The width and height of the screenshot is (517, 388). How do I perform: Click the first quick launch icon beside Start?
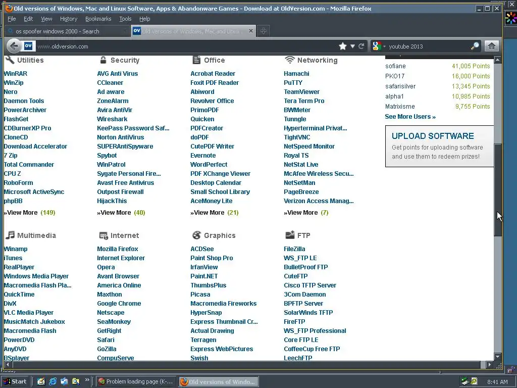pyautogui.click(x=41, y=381)
